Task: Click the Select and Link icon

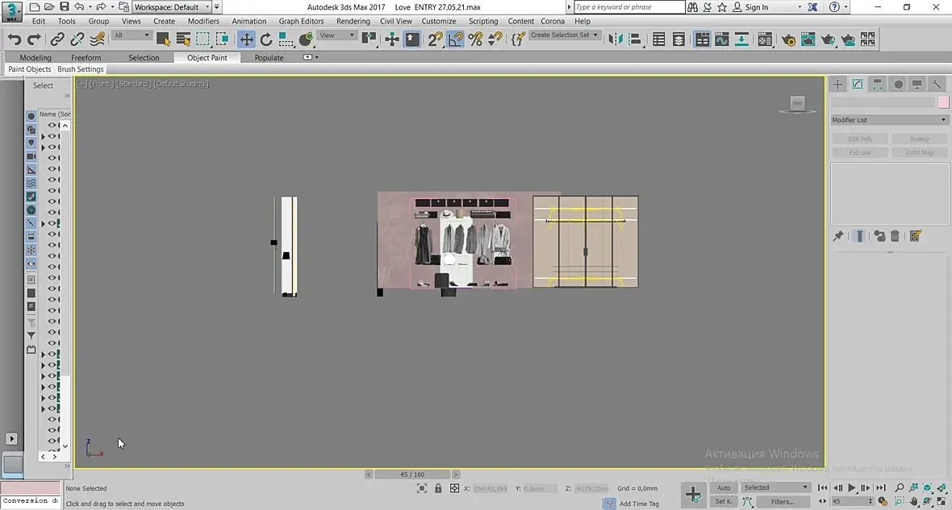Action: (x=57, y=39)
